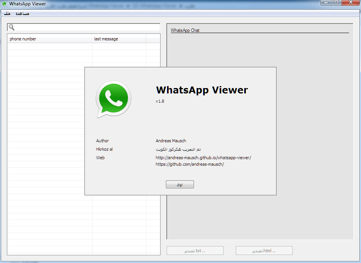Click the "Hkrkoz al" label
Viewport: 361px width, 263px height.
pyautogui.click(x=104, y=149)
